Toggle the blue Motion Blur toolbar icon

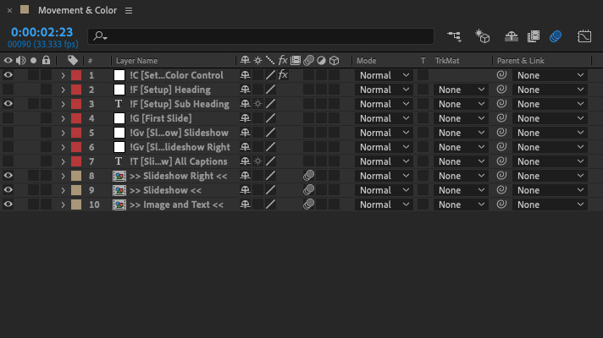point(556,36)
